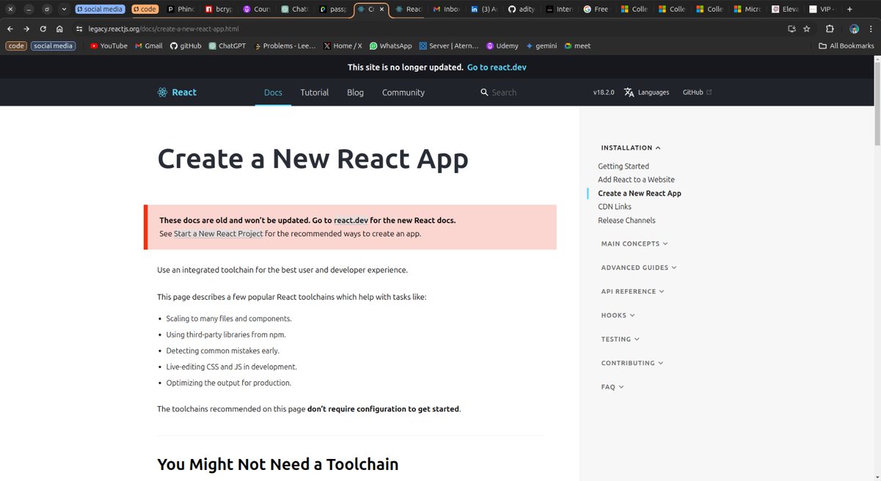The width and height of the screenshot is (881, 481).
Task: Open the ChatGPT bookmark
Action: (226, 46)
